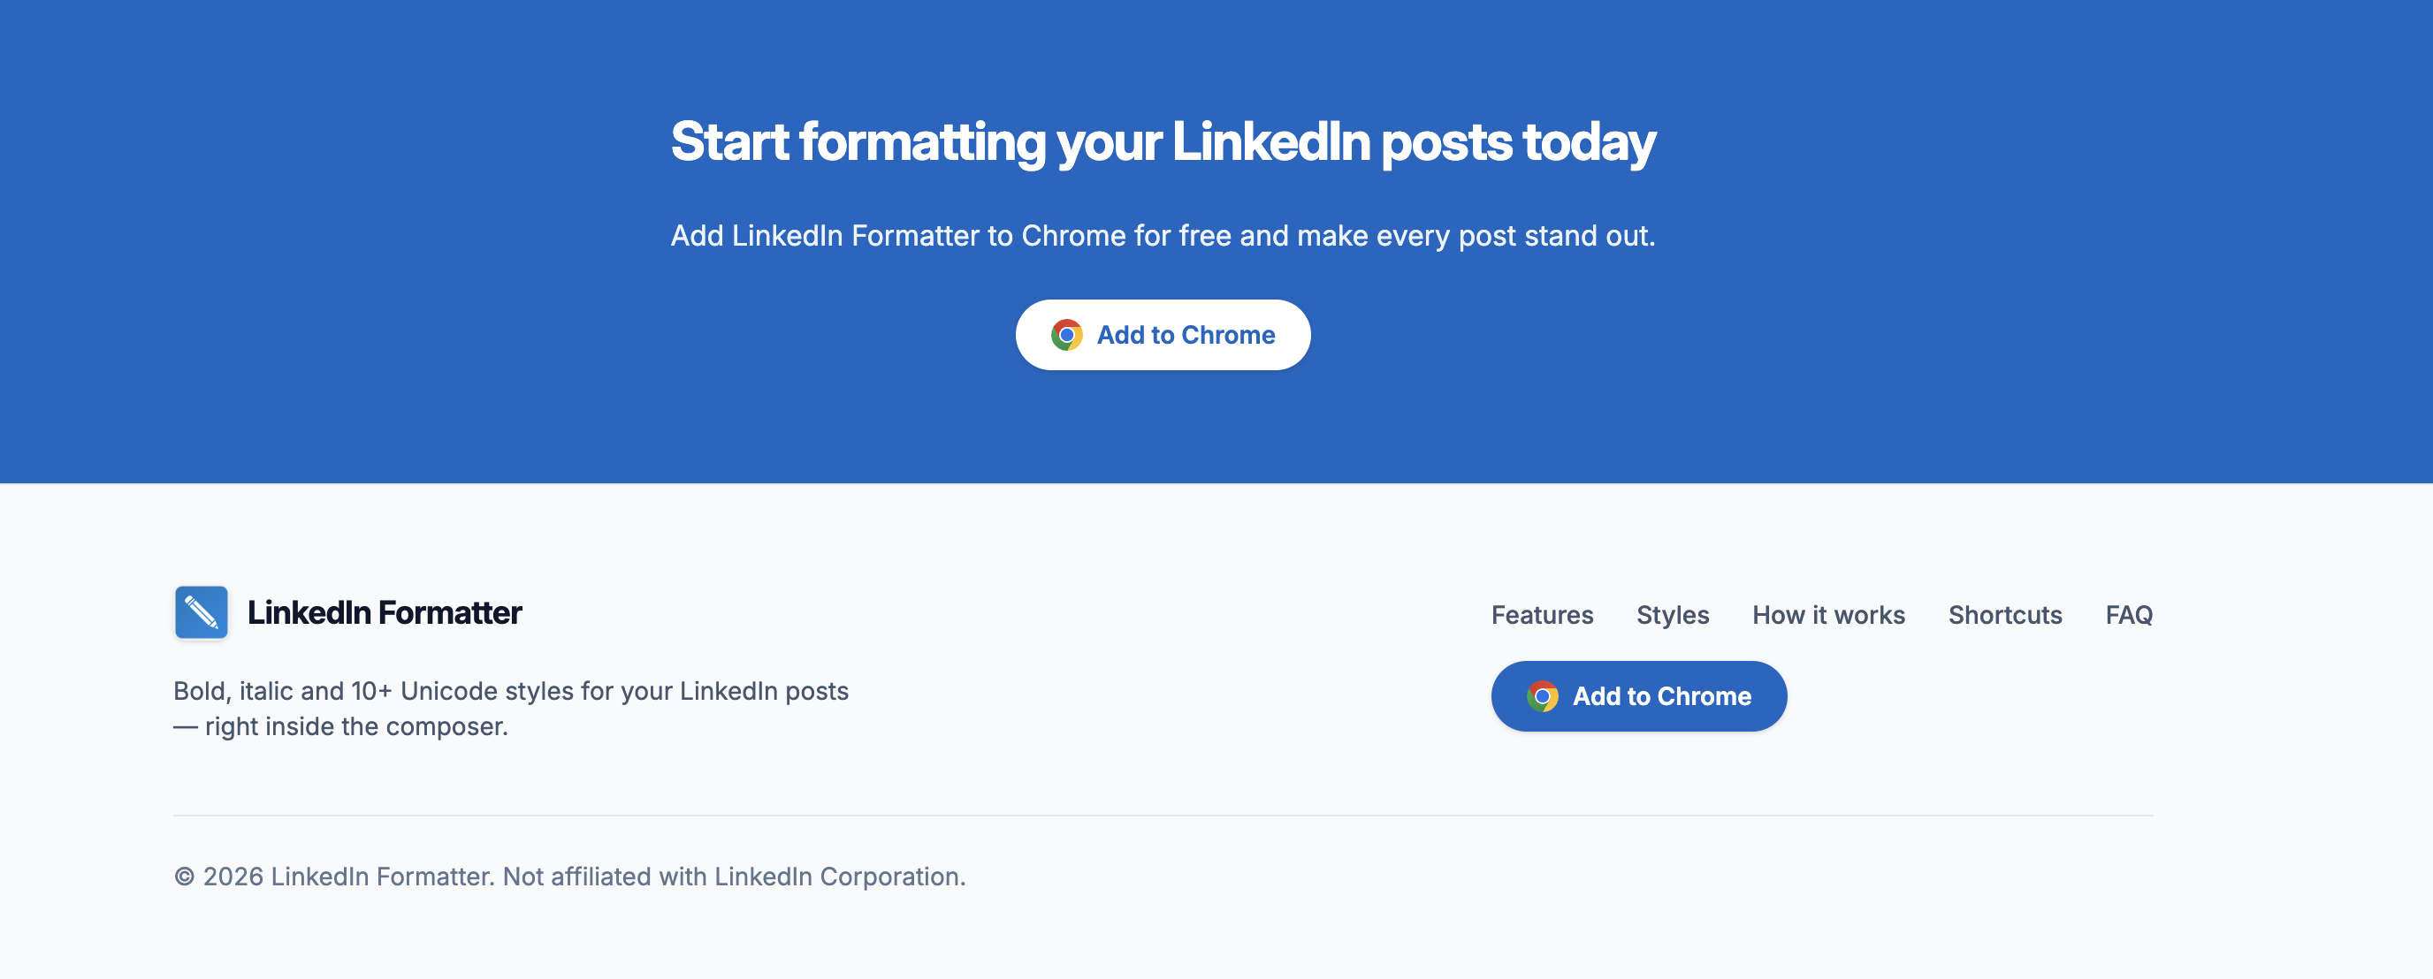
Task: Click the LinkedIn Formatter pencil logo icon
Action: (x=202, y=612)
